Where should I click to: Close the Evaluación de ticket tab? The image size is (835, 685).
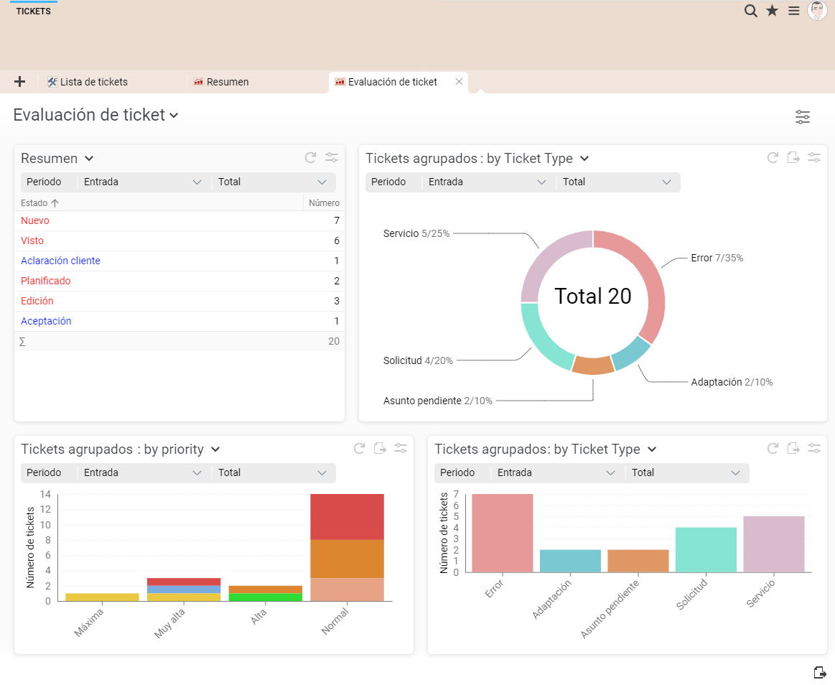coord(459,82)
